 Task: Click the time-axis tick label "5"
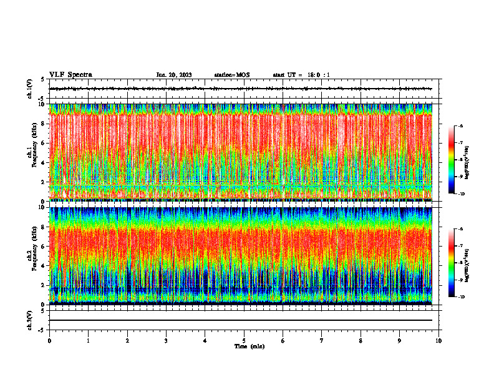[x=244, y=341]
